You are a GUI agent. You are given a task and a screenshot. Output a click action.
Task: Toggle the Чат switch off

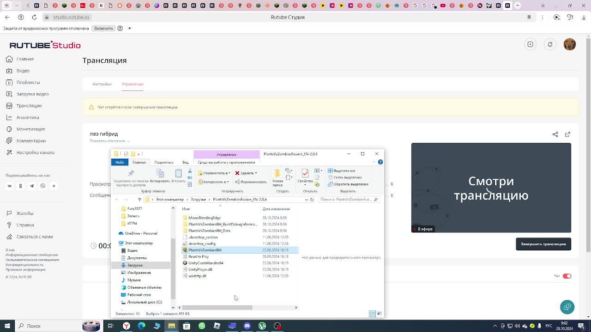pos(567,276)
